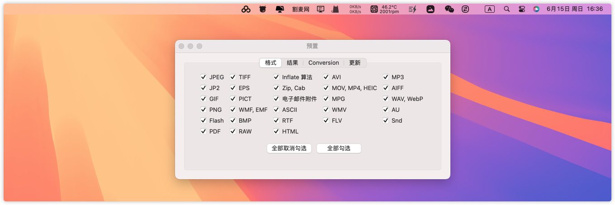Image resolution: width=615 pixels, height=205 pixels.
Task: Toggle the ASCII checkbox
Action: tap(276, 110)
